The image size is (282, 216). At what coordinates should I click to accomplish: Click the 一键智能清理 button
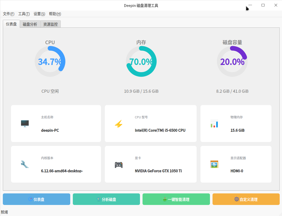176,199
